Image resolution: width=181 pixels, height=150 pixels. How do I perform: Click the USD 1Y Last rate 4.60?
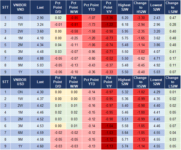click(40, 146)
